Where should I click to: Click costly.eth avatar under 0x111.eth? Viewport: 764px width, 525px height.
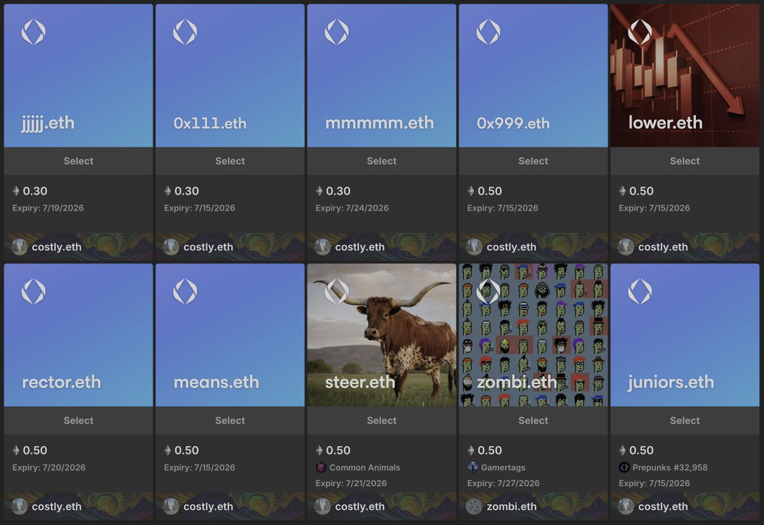tap(171, 247)
